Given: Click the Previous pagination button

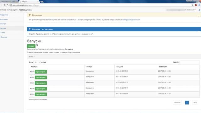Looking at the screenshot, I should click(x=177, y=103).
